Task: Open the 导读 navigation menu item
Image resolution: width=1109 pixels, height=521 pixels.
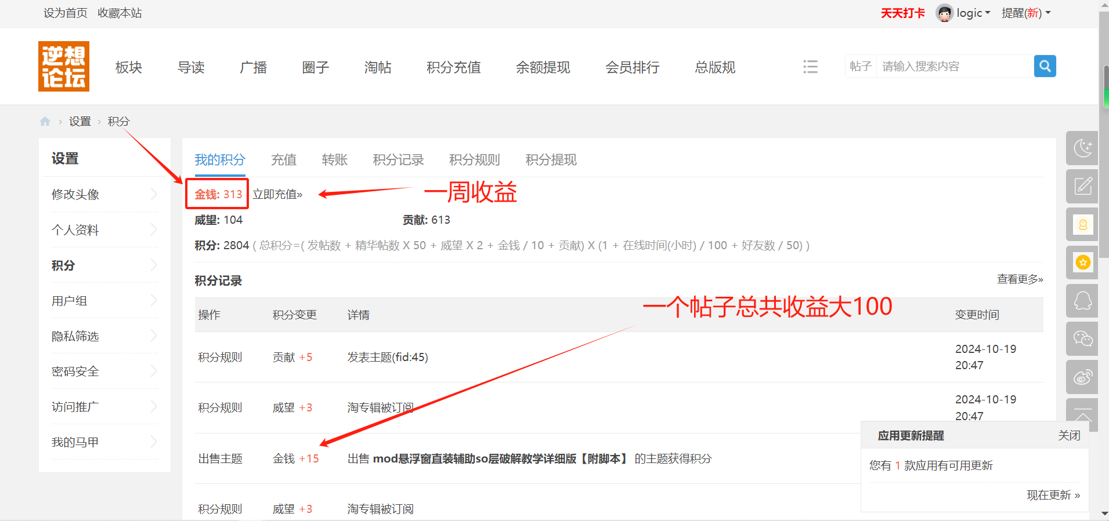Action: [191, 67]
